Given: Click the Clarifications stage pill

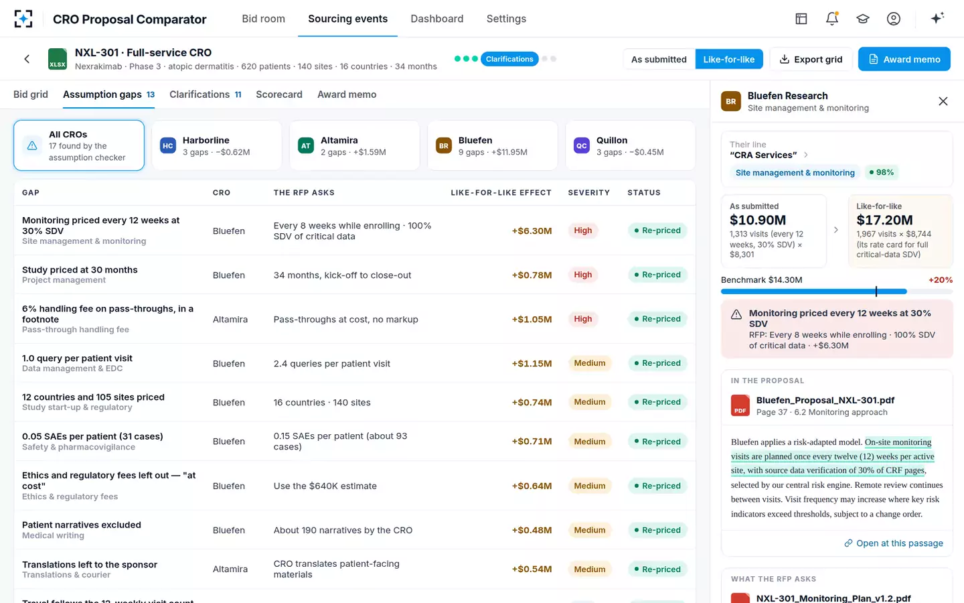Looking at the screenshot, I should coord(509,59).
